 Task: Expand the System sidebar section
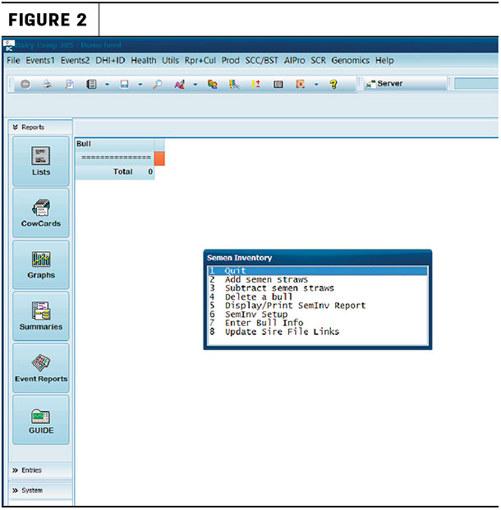(40, 490)
